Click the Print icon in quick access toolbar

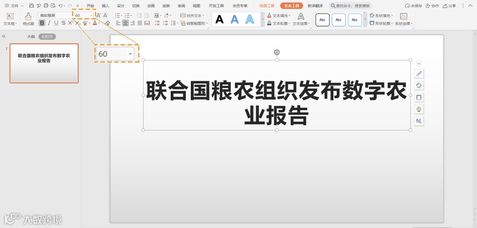pyautogui.click(x=46, y=5)
